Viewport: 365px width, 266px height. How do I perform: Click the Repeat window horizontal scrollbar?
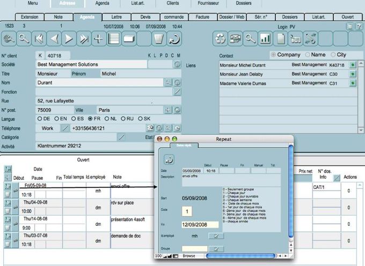coord(240,256)
